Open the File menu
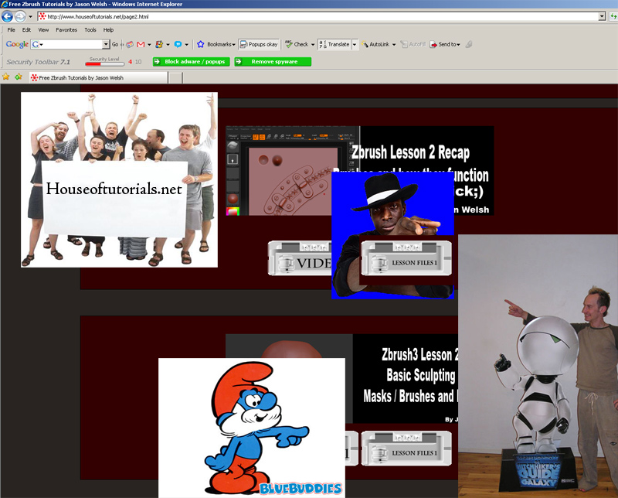The height and width of the screenshot is (498, 618). coord(11,30)
